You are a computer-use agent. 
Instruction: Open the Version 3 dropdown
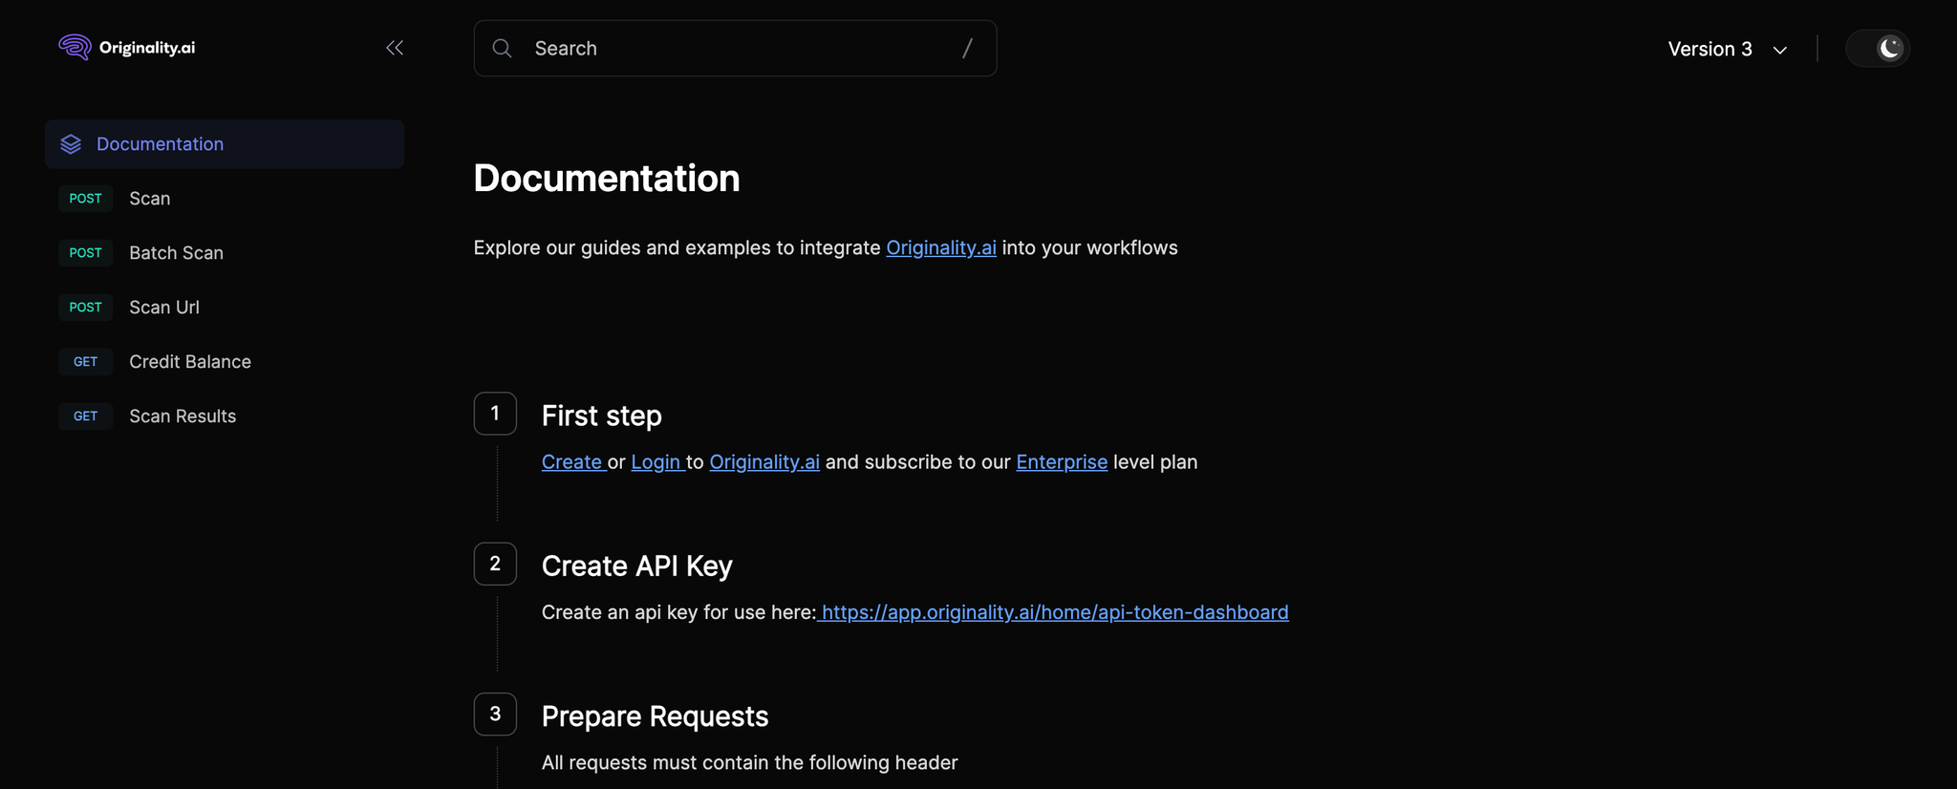point(1728,49)
